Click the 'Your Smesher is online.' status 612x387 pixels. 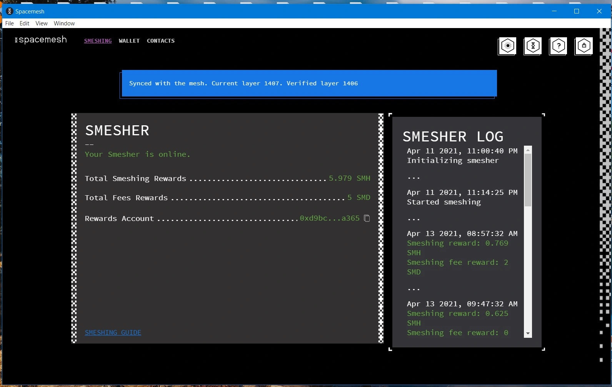pos(138,154)
